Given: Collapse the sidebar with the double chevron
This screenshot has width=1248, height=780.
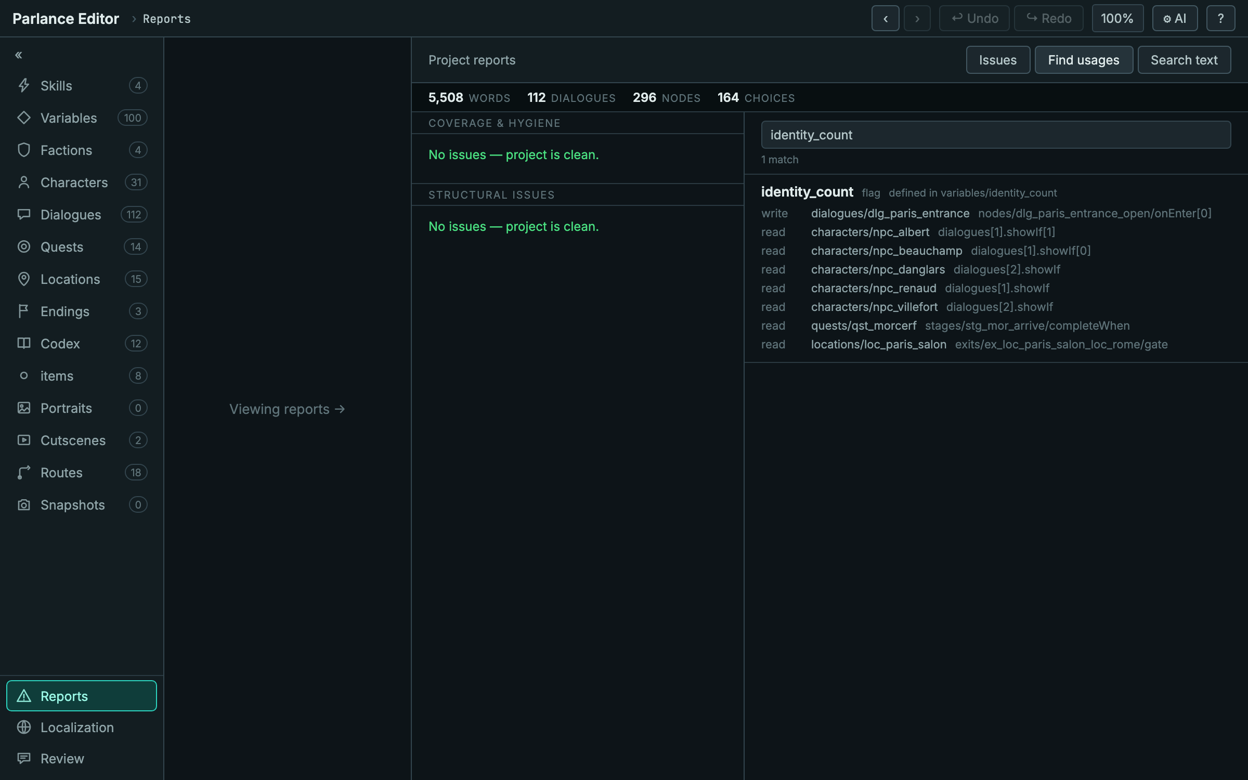Looking at the screenshot, I should click(19, 55).
